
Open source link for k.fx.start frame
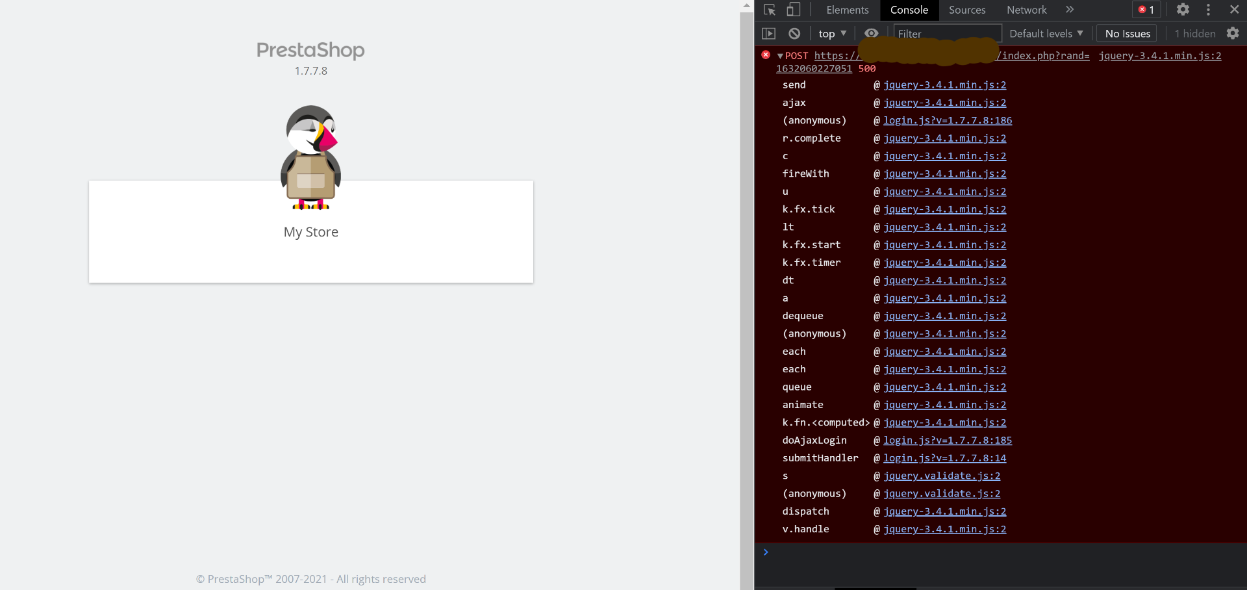944,245
